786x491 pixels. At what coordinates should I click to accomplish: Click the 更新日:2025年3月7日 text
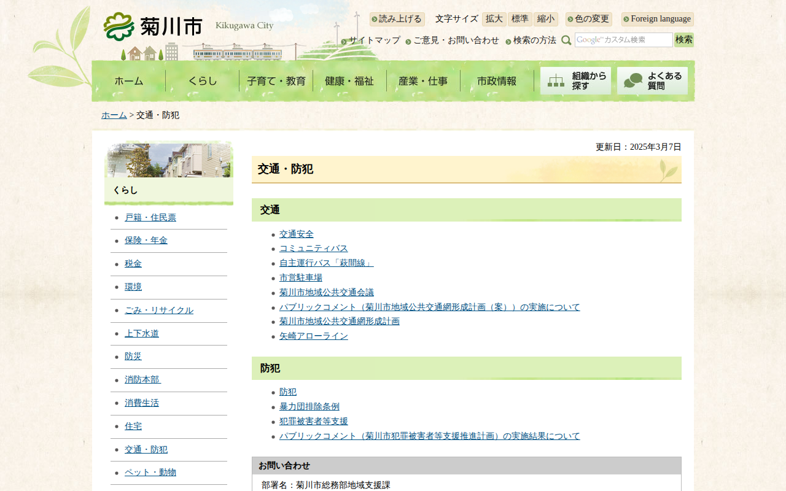[x=639, y=147]
